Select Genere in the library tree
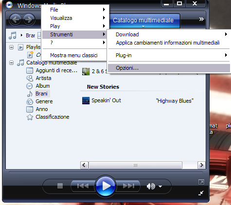Image resolution: width=231 pixels, height=205 pixels. 44,101
